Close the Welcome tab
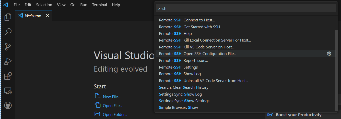341x119 pixels. (x=47, y=16)
